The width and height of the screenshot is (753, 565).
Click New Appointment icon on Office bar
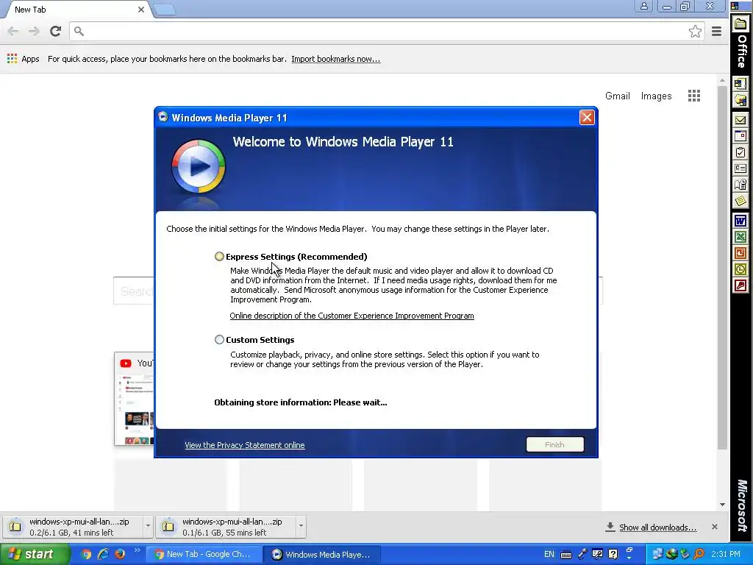(x=740, y=136)
